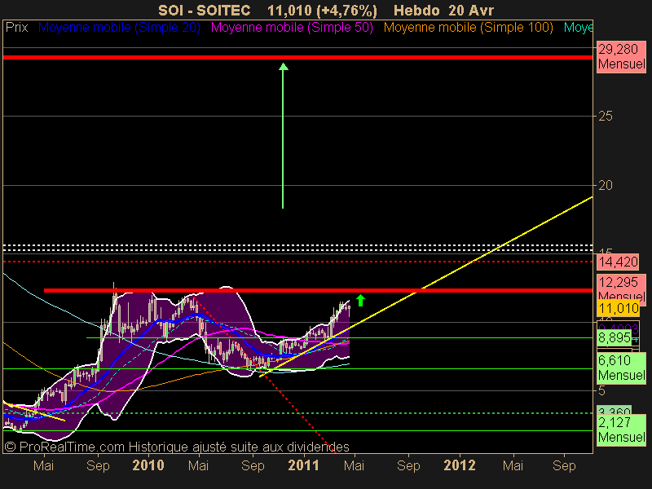Click the 'Sep' label just before 2010
Image resolution: width=652 pixels, height=489 pixels.
click(x=98, y=465)
